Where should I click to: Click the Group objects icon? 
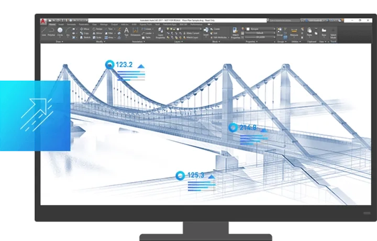(279, 31)
